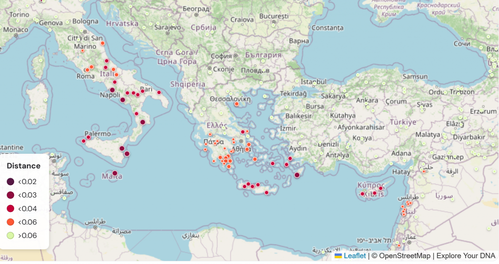Select the red marker on western Cyprus
This screenshot has width=499, height=264.
[x=363, y=194]
